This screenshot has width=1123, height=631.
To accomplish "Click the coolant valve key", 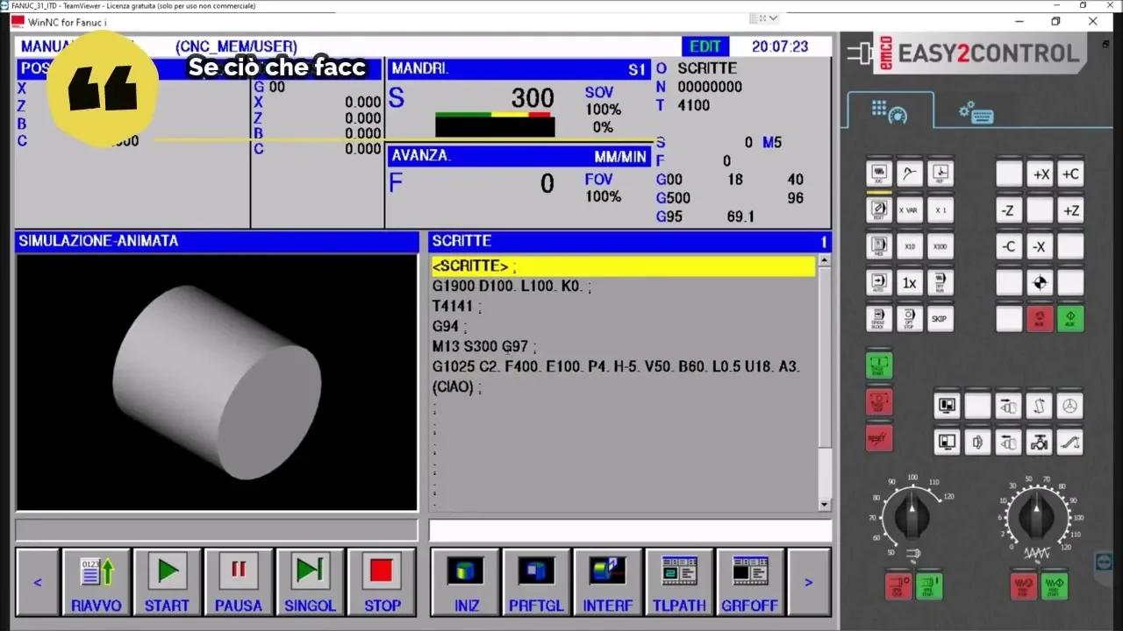I will (1040, 442).
